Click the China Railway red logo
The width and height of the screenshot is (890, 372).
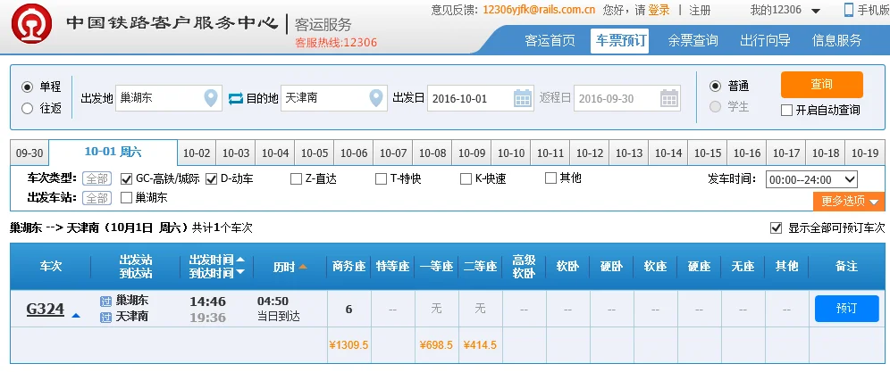32,24
